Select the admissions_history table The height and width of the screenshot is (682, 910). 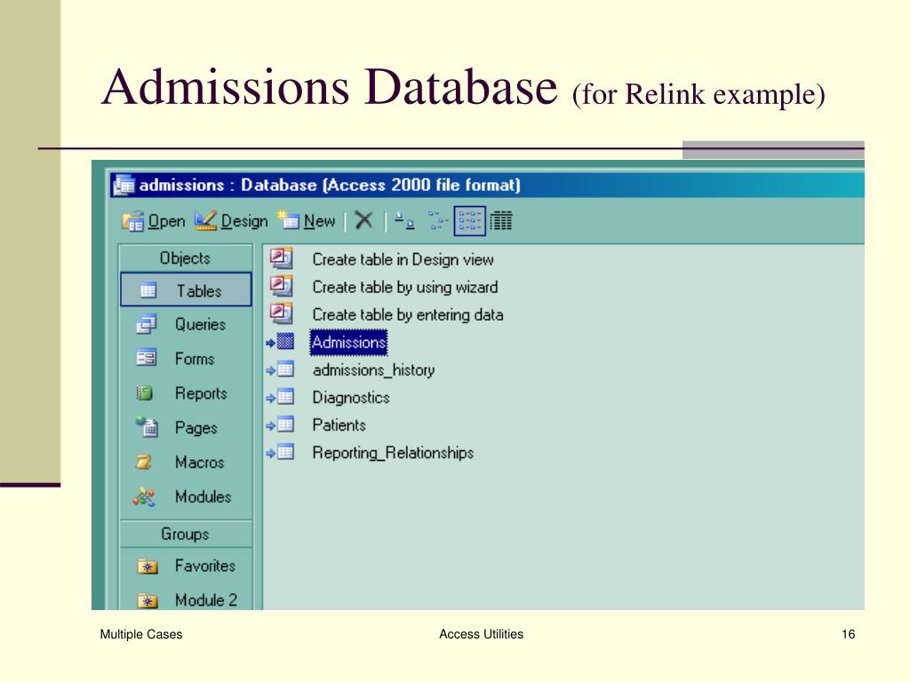373,370
